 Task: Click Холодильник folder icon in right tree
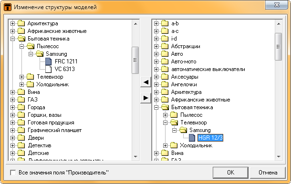174,145
